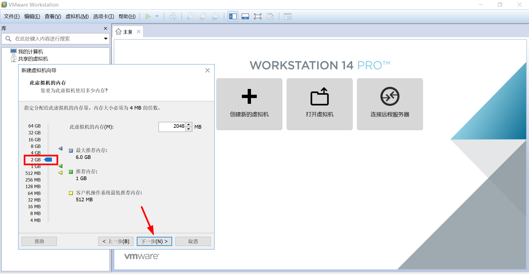The image size is (529, 274).
Task: Click the Send Ctrl+Alt+Del toolbar icon
Action: pyautogui.click(x=173, y=17)
